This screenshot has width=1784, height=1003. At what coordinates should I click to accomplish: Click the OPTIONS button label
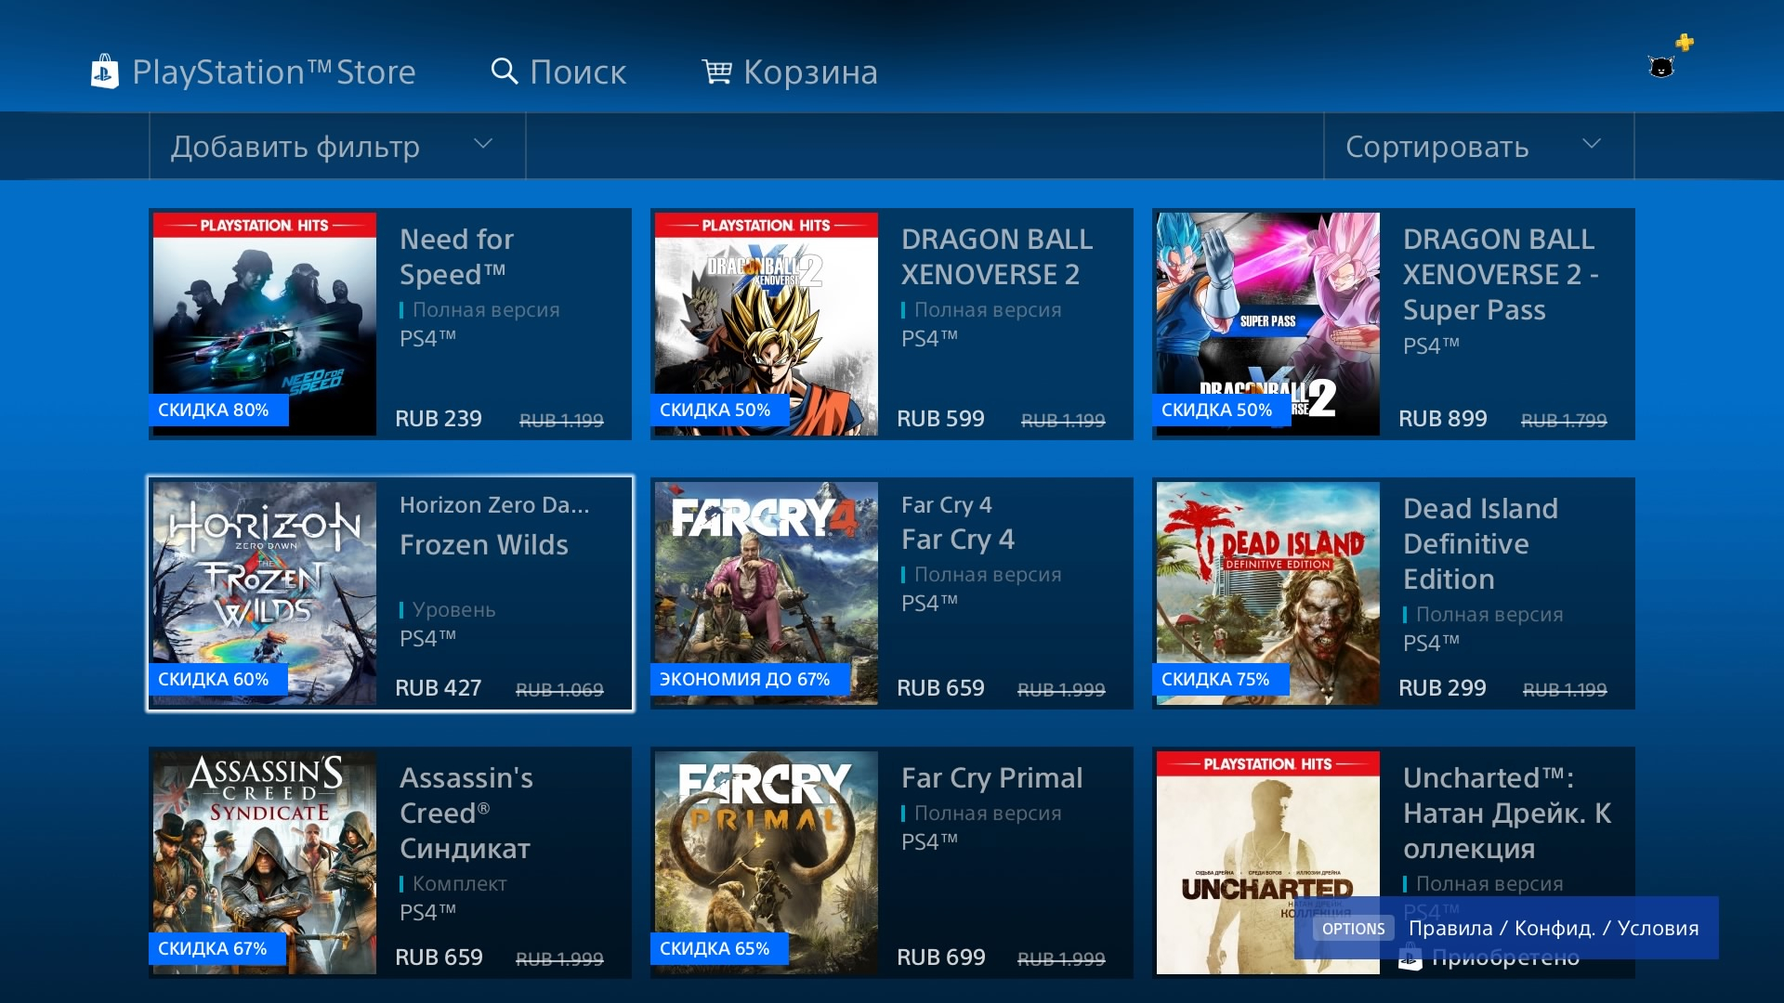1353,929
